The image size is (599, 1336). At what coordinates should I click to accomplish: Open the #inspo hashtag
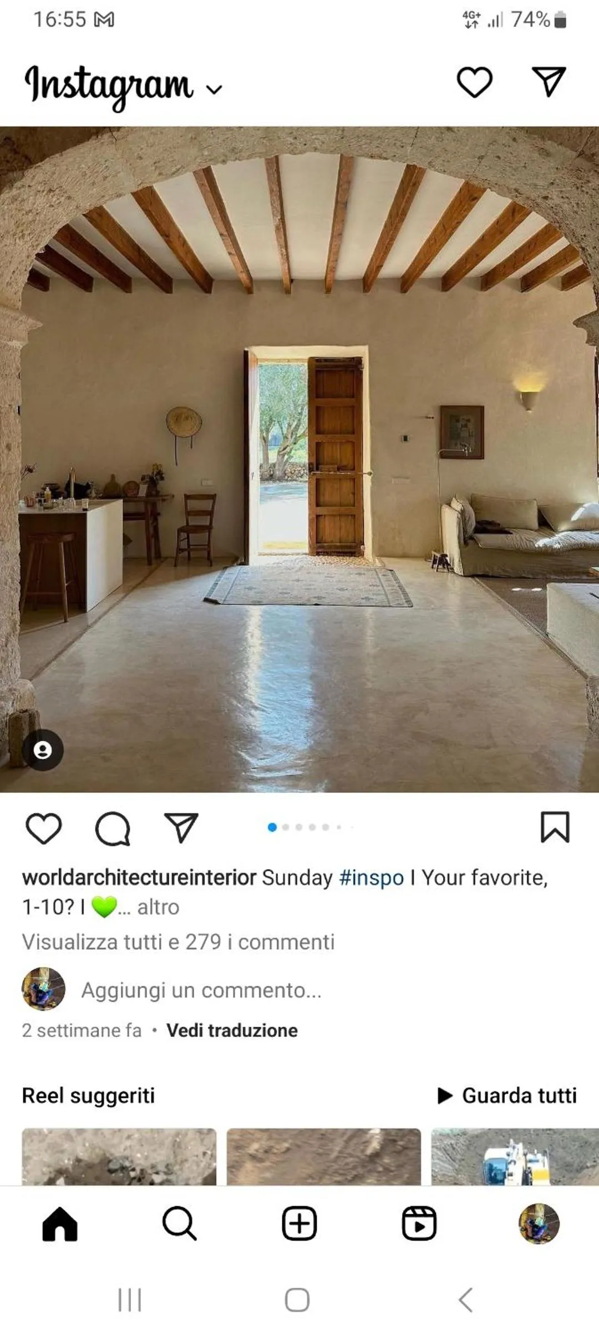(x=371, y=878)
